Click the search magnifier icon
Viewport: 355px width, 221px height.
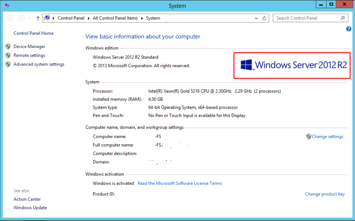[x=343, y=18]
